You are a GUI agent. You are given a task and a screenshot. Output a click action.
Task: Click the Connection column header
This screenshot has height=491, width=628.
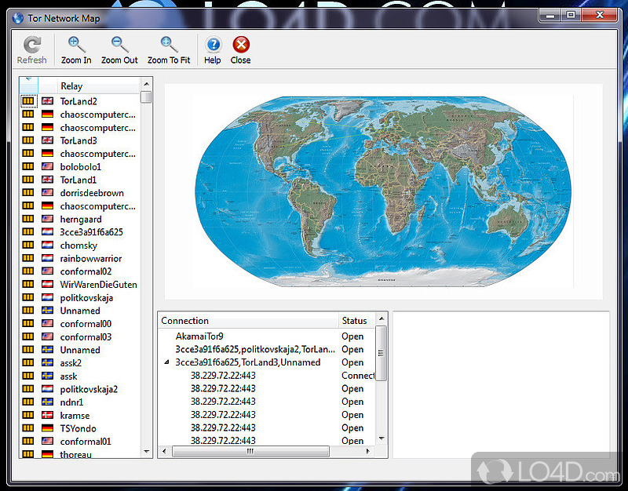(247, 320)
